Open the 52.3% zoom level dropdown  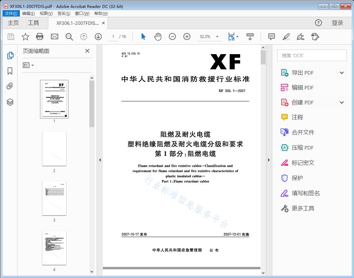pyautogui.click(x=209, y=37)
